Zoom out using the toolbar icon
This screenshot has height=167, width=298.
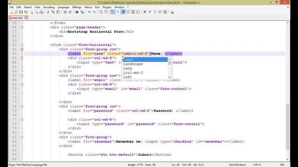94,12
